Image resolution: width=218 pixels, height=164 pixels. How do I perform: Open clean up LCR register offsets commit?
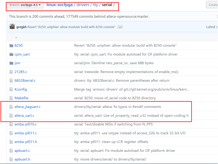pyautogui.click(x=111, y=142)
